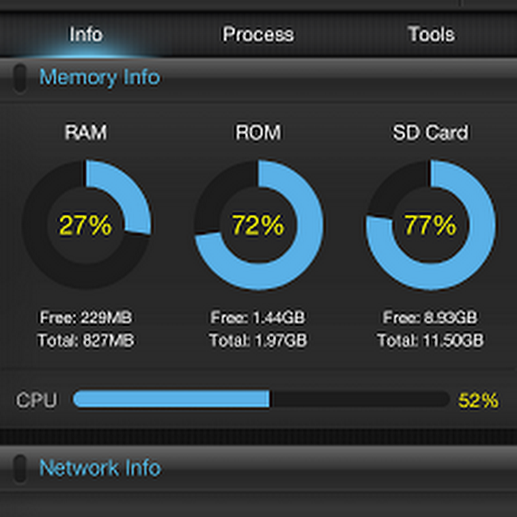Tap the ROM usage donut chart
Image resolution: width=517 pixels, height=517 pixels.
[x=258, y=225]
